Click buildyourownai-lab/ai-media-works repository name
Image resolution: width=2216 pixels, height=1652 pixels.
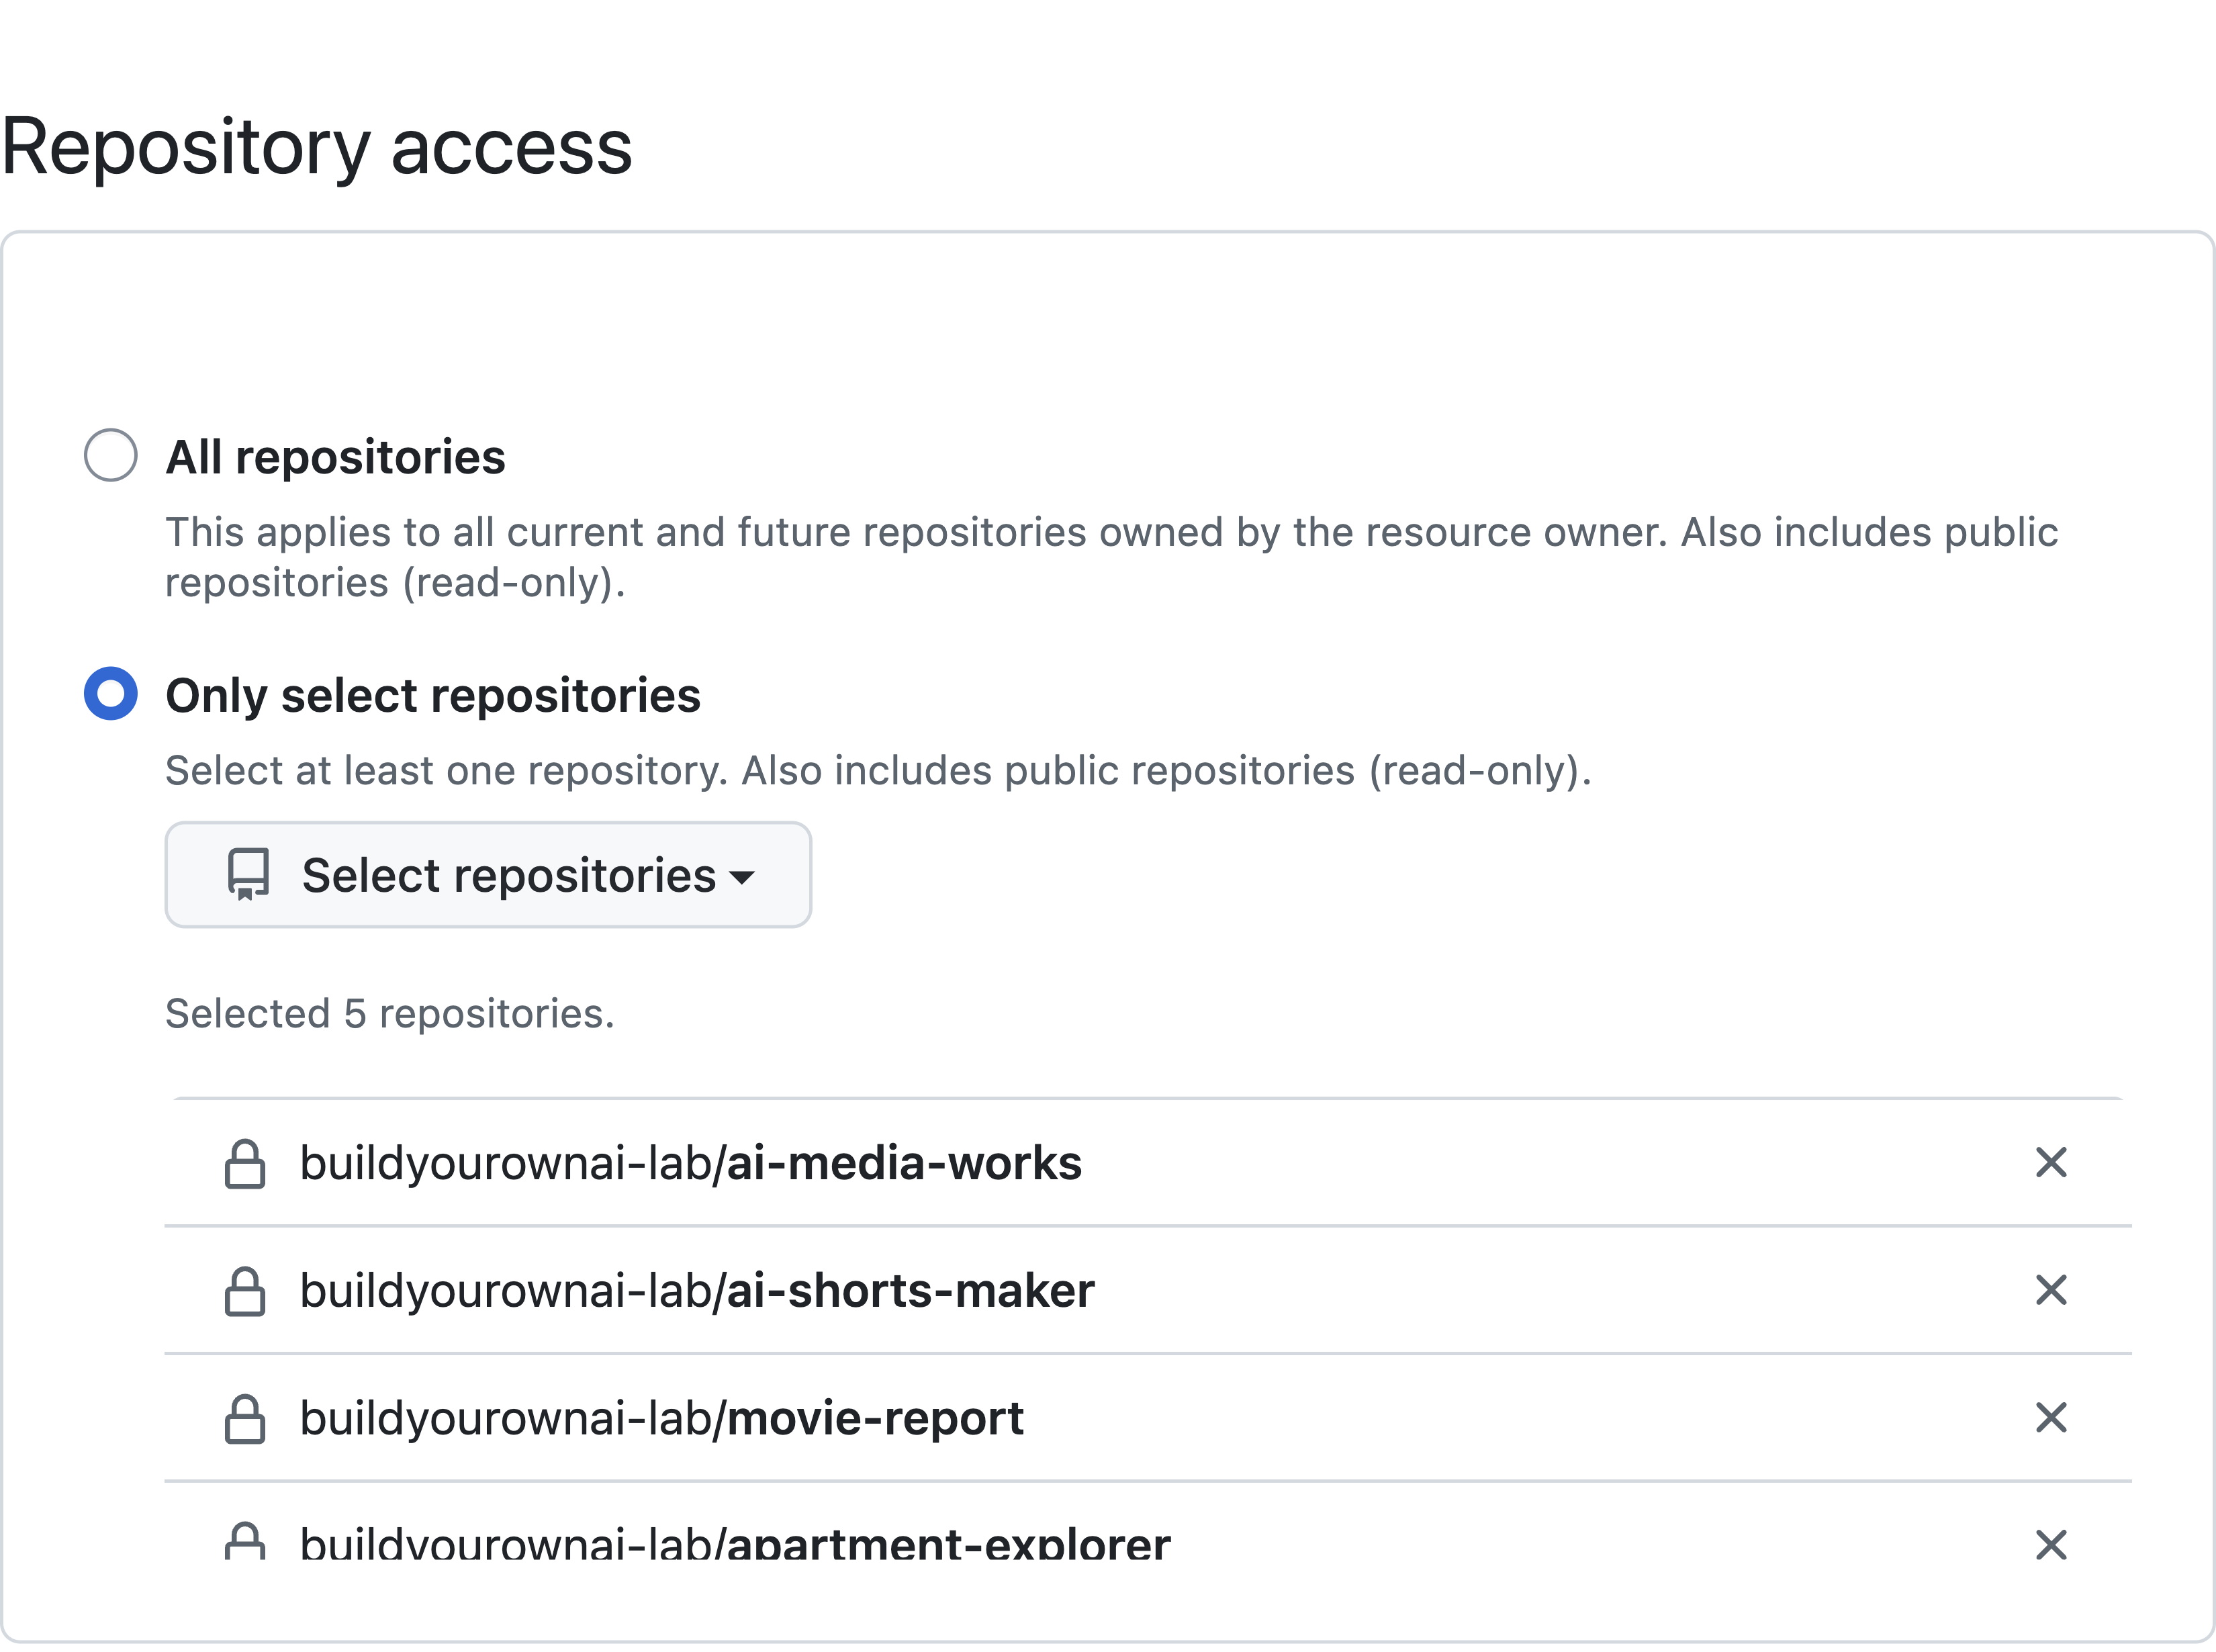coord(691,1163)
